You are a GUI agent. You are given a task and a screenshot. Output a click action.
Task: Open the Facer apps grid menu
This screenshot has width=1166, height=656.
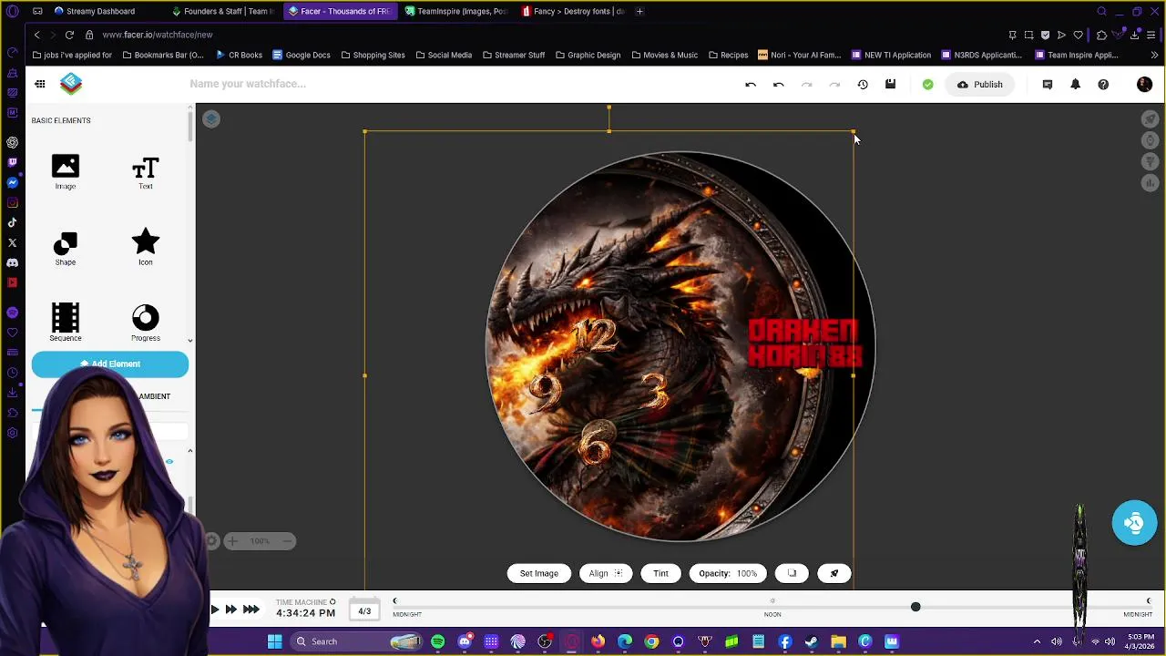(40, 84)
